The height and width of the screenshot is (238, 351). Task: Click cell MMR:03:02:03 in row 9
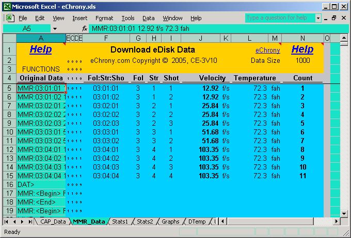click(41, 123)
